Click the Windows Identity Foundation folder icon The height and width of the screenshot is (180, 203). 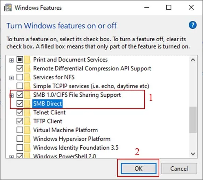point(27,148)
